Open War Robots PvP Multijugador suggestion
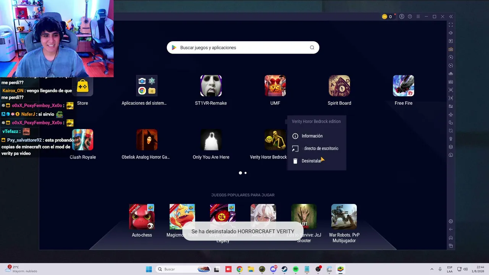The image size is (489, 275). (344, 217)
